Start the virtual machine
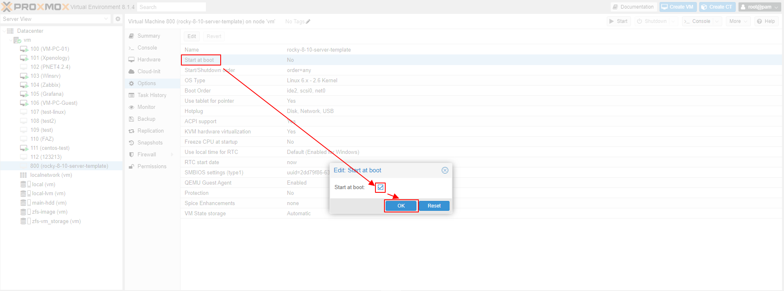 (619, 21)
